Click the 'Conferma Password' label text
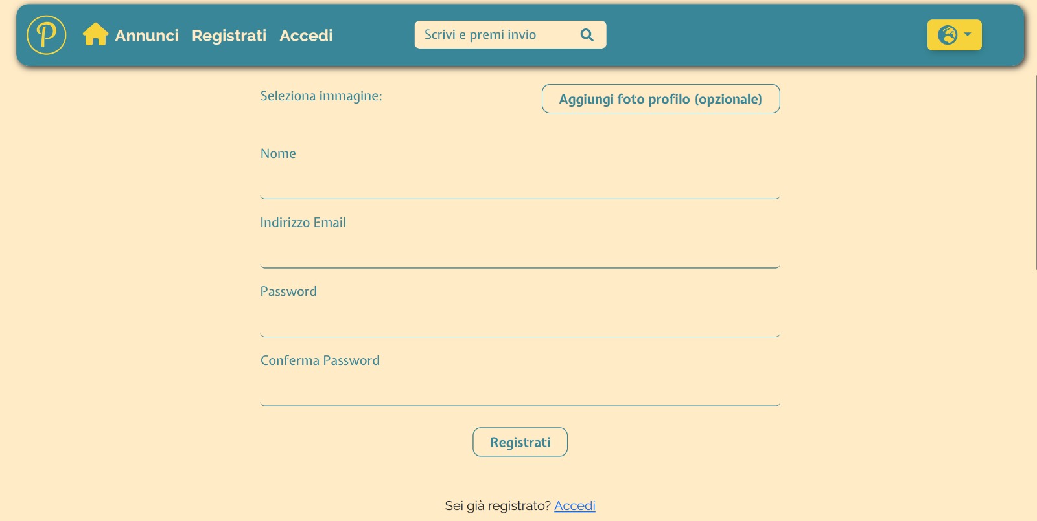This screenshot has width=1037, height=521. tap(320, 360)
